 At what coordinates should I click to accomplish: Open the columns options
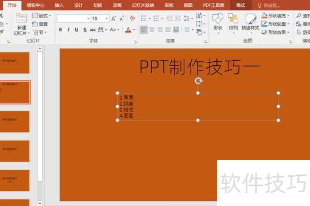pos(188,30)
